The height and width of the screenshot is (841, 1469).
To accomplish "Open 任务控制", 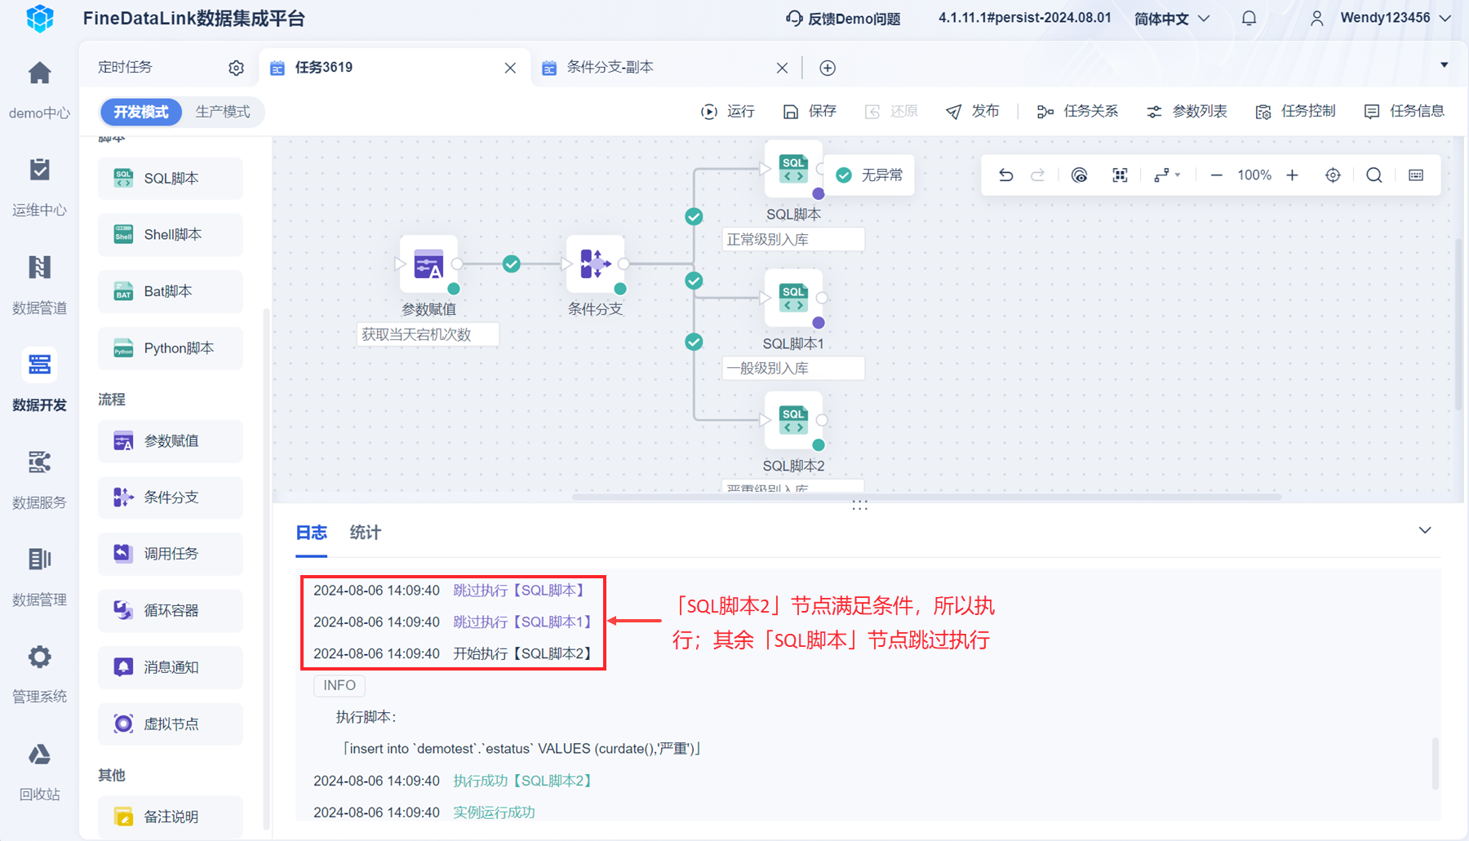I will click(1295, 112).
